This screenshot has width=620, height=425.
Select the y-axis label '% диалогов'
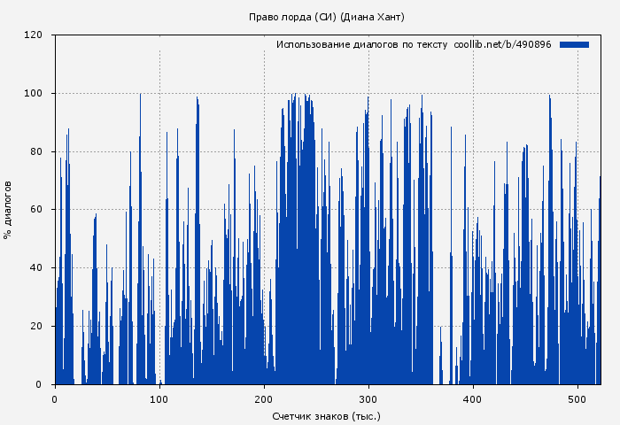click(8, 210)
